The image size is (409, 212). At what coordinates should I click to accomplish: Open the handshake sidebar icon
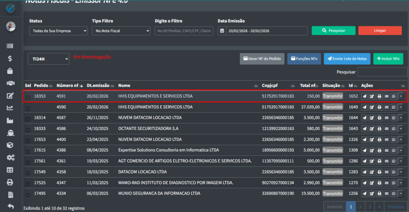pos(10,83)
